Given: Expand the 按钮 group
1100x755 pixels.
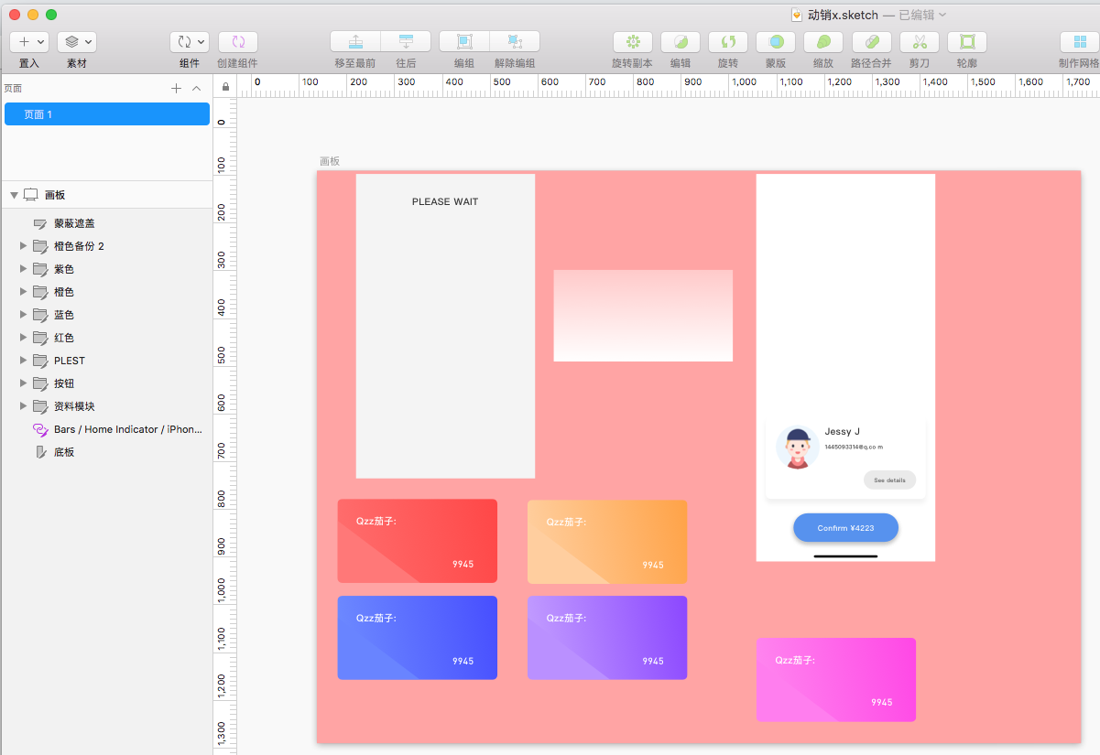Looking at the screenshot, I should 24,383.
